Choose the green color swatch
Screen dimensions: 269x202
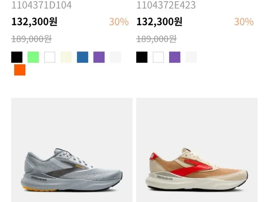pos(33,57)
